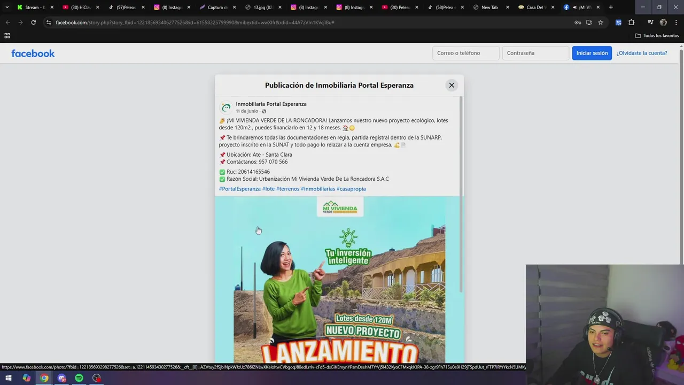This screenshot has width=684, height=385.
Task: Open the Lanzamiento post image
Action: pyautogui.click(x=339, y=280)
